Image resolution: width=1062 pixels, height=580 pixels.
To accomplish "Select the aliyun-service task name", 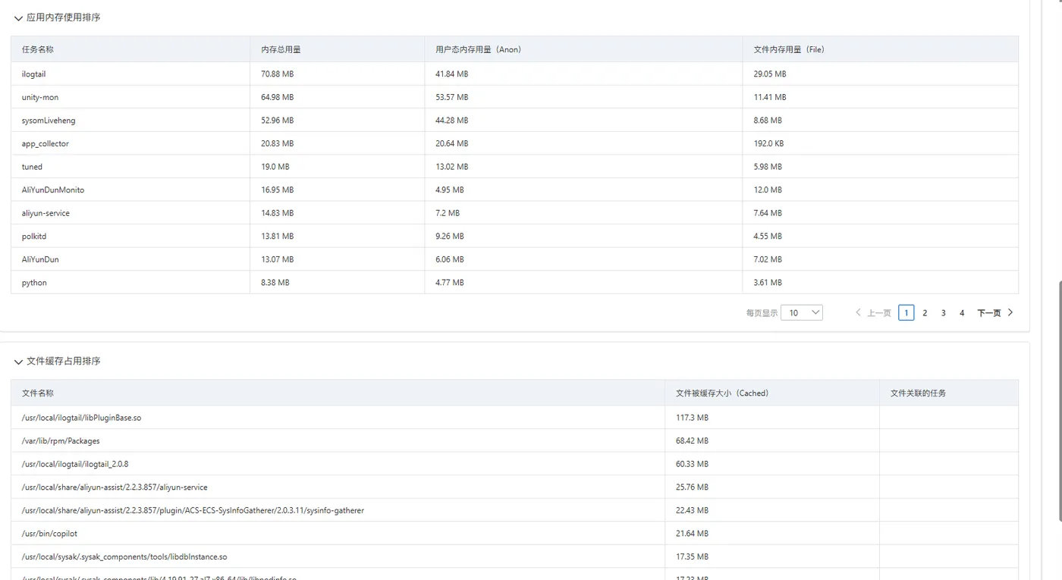I will (x=46, y=213).
